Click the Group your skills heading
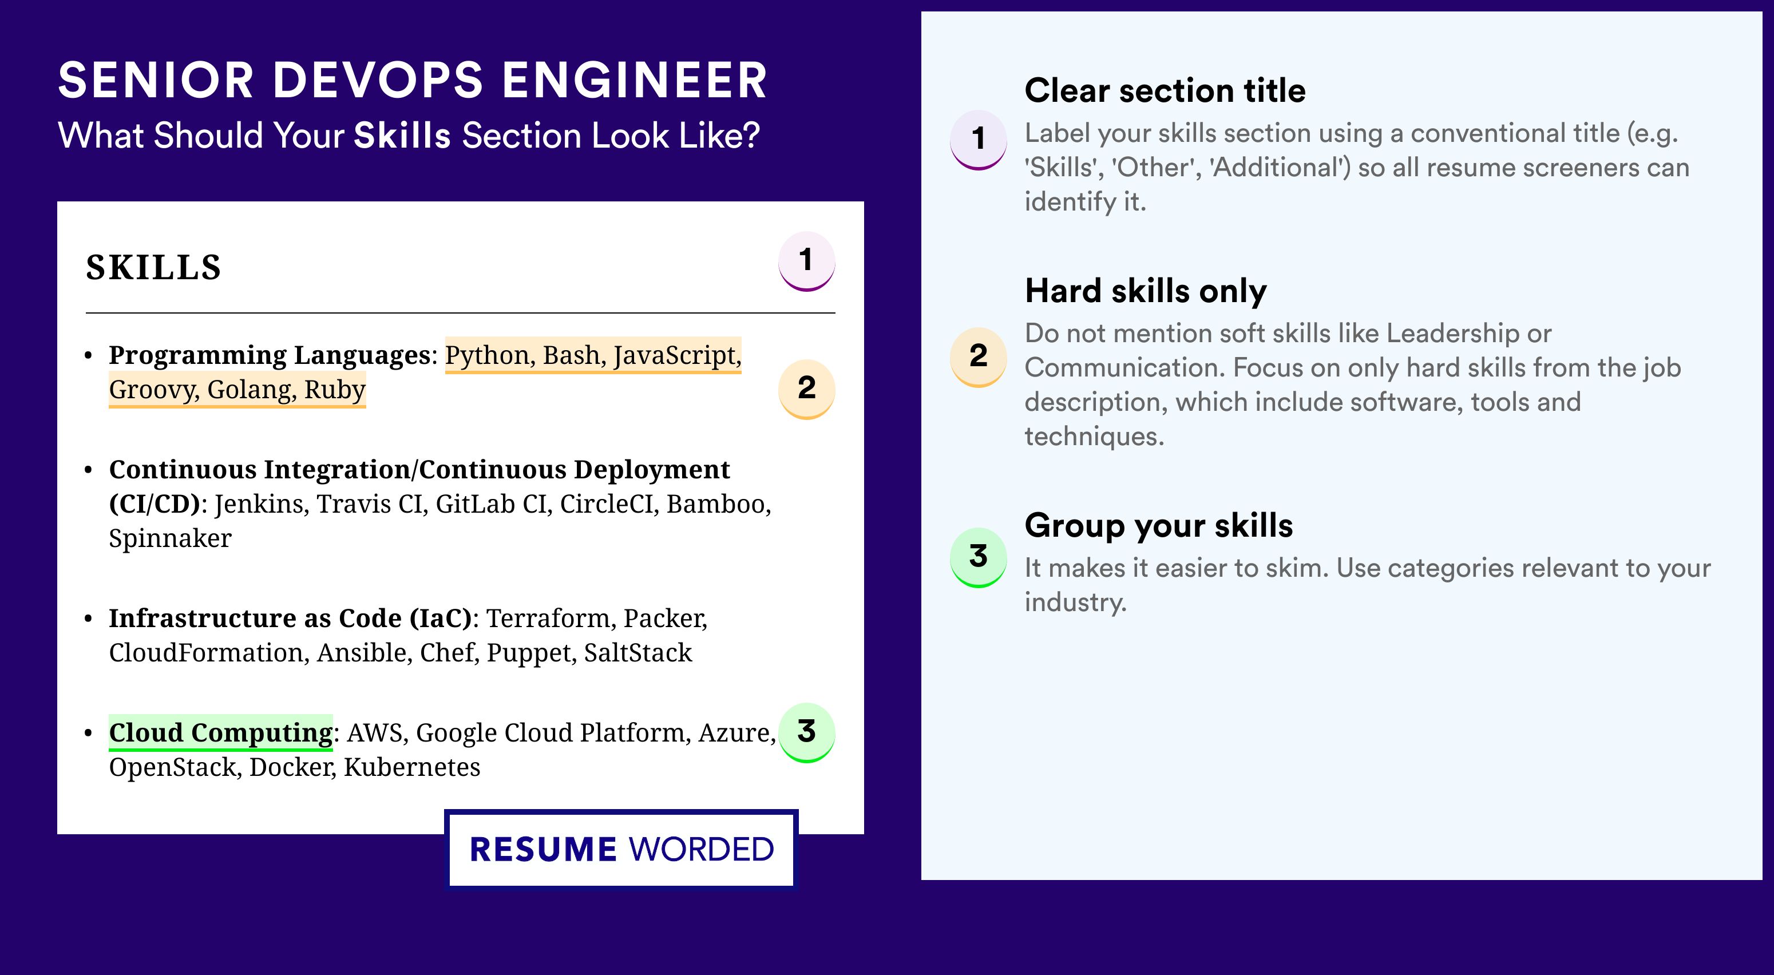The image size is (1774, 975). click(x=1158, y=525)
